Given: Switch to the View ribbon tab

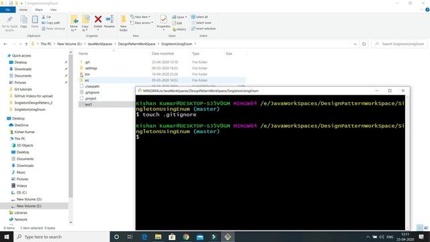Looking at the screenshot, I should (x=53, y=9).
